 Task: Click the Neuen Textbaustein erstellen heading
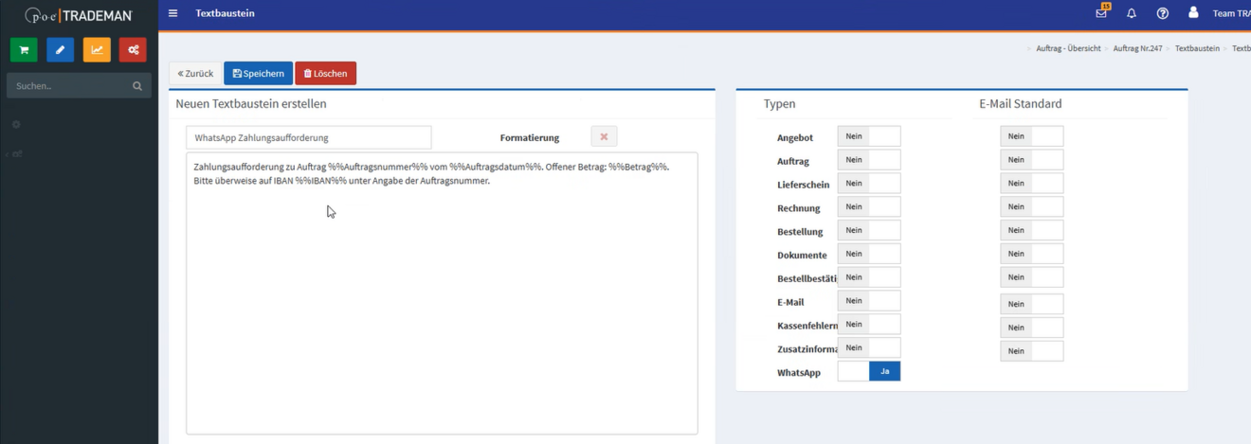point(251,103)
